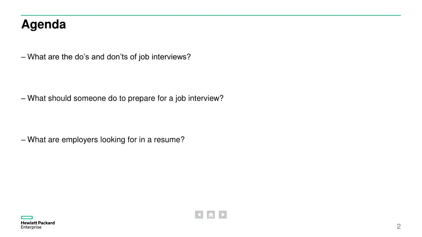This screenshot has height=237, width=422.
Task: Click the word "resume?" in last bullet
Action: [169, 140]
